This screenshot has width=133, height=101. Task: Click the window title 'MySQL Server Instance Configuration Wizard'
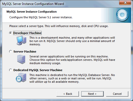pos(33,4)
